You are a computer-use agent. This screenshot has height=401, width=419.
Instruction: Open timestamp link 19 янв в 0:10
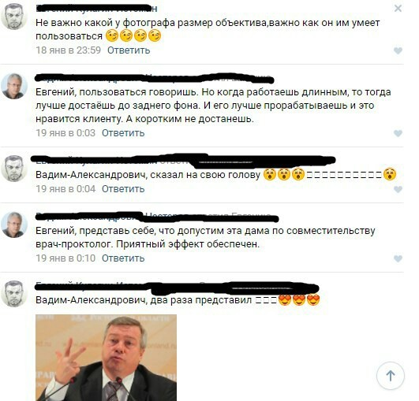coord(65,258)
